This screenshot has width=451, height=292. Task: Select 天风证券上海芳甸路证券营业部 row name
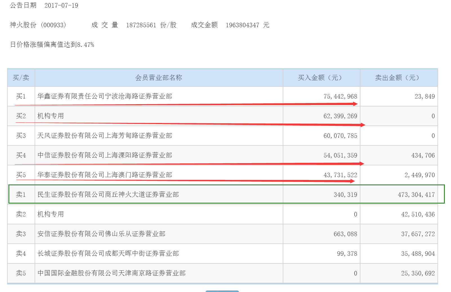click(x=105, y=136)
